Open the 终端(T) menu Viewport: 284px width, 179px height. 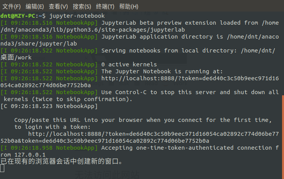coord(105,7)
